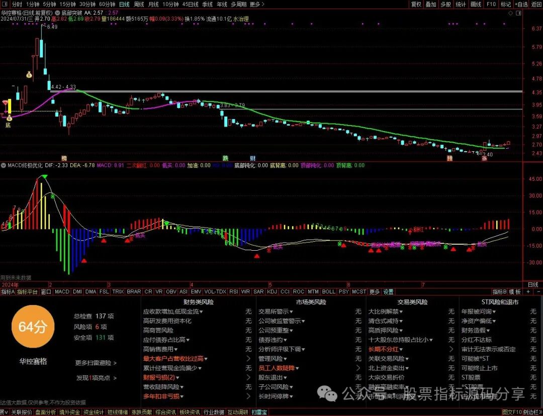Click the 画线 drawing button
Screen dimensions: 543x416
point(476,4)
